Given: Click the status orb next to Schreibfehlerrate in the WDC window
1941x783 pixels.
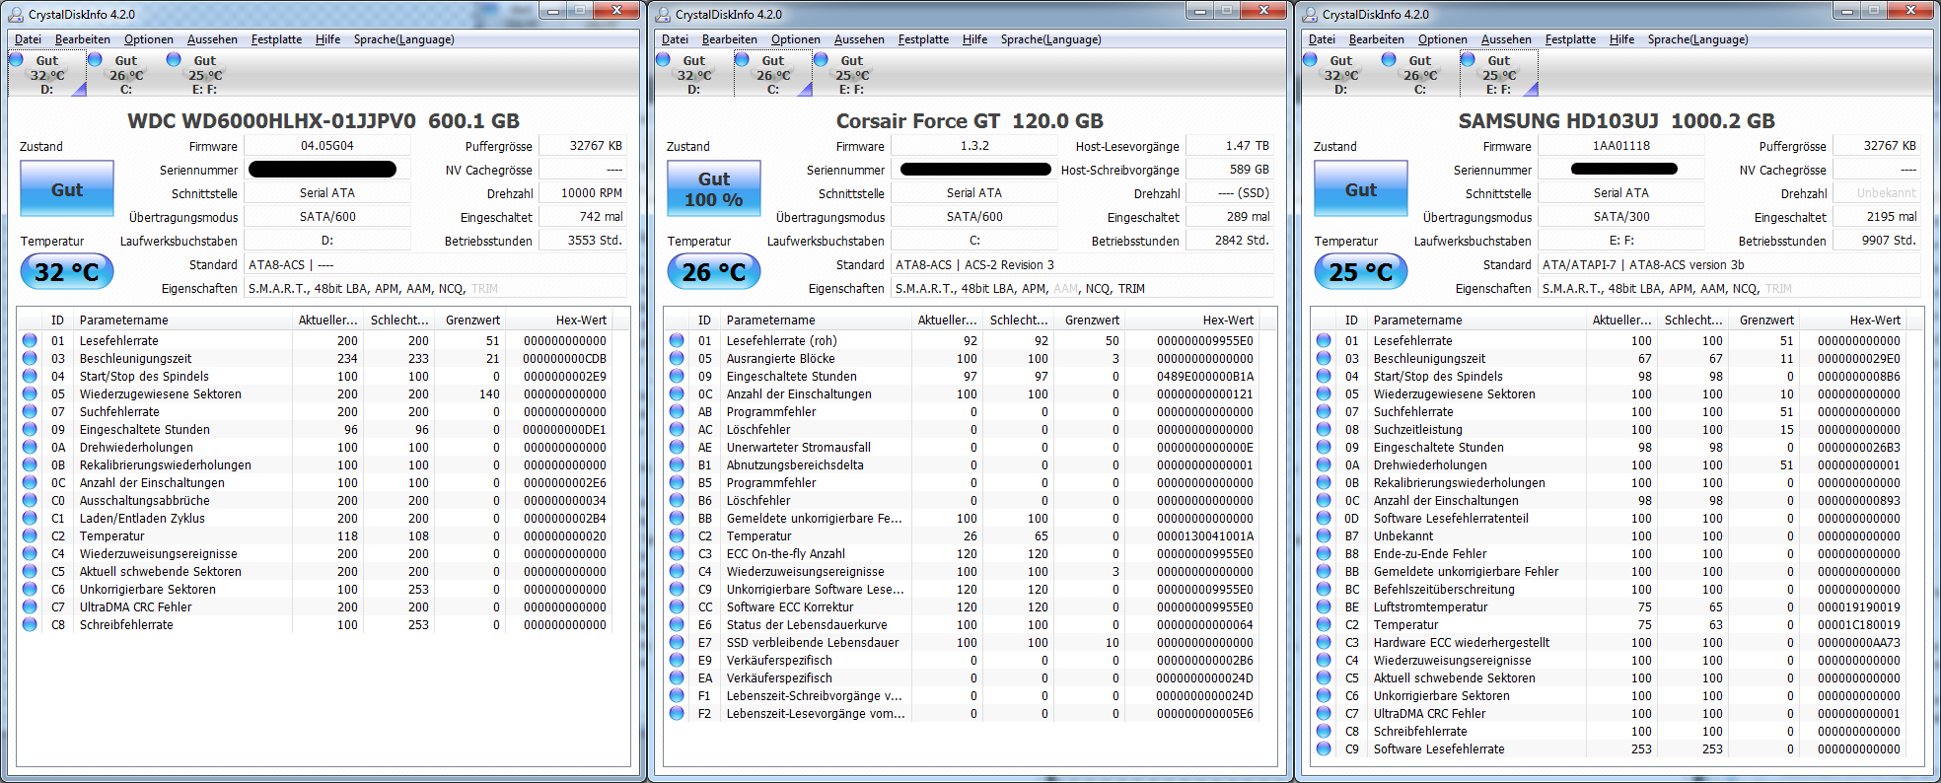Looking at the screenshot, I should (x=30, y=624).
